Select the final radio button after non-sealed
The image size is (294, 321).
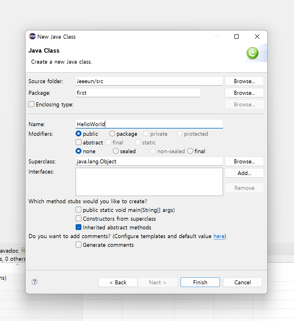(190, 151)
